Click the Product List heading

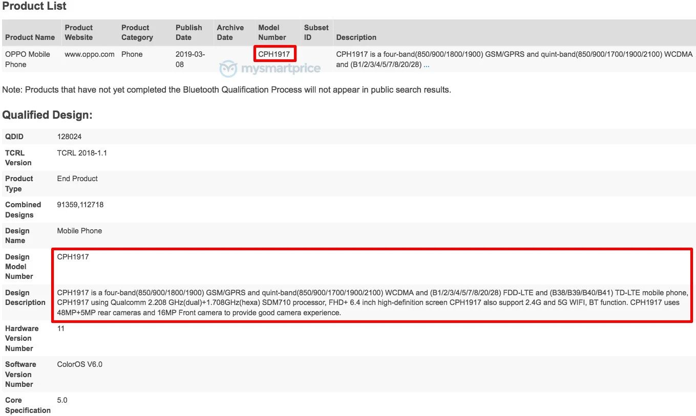pyautogui.click(x=34, y=6)
